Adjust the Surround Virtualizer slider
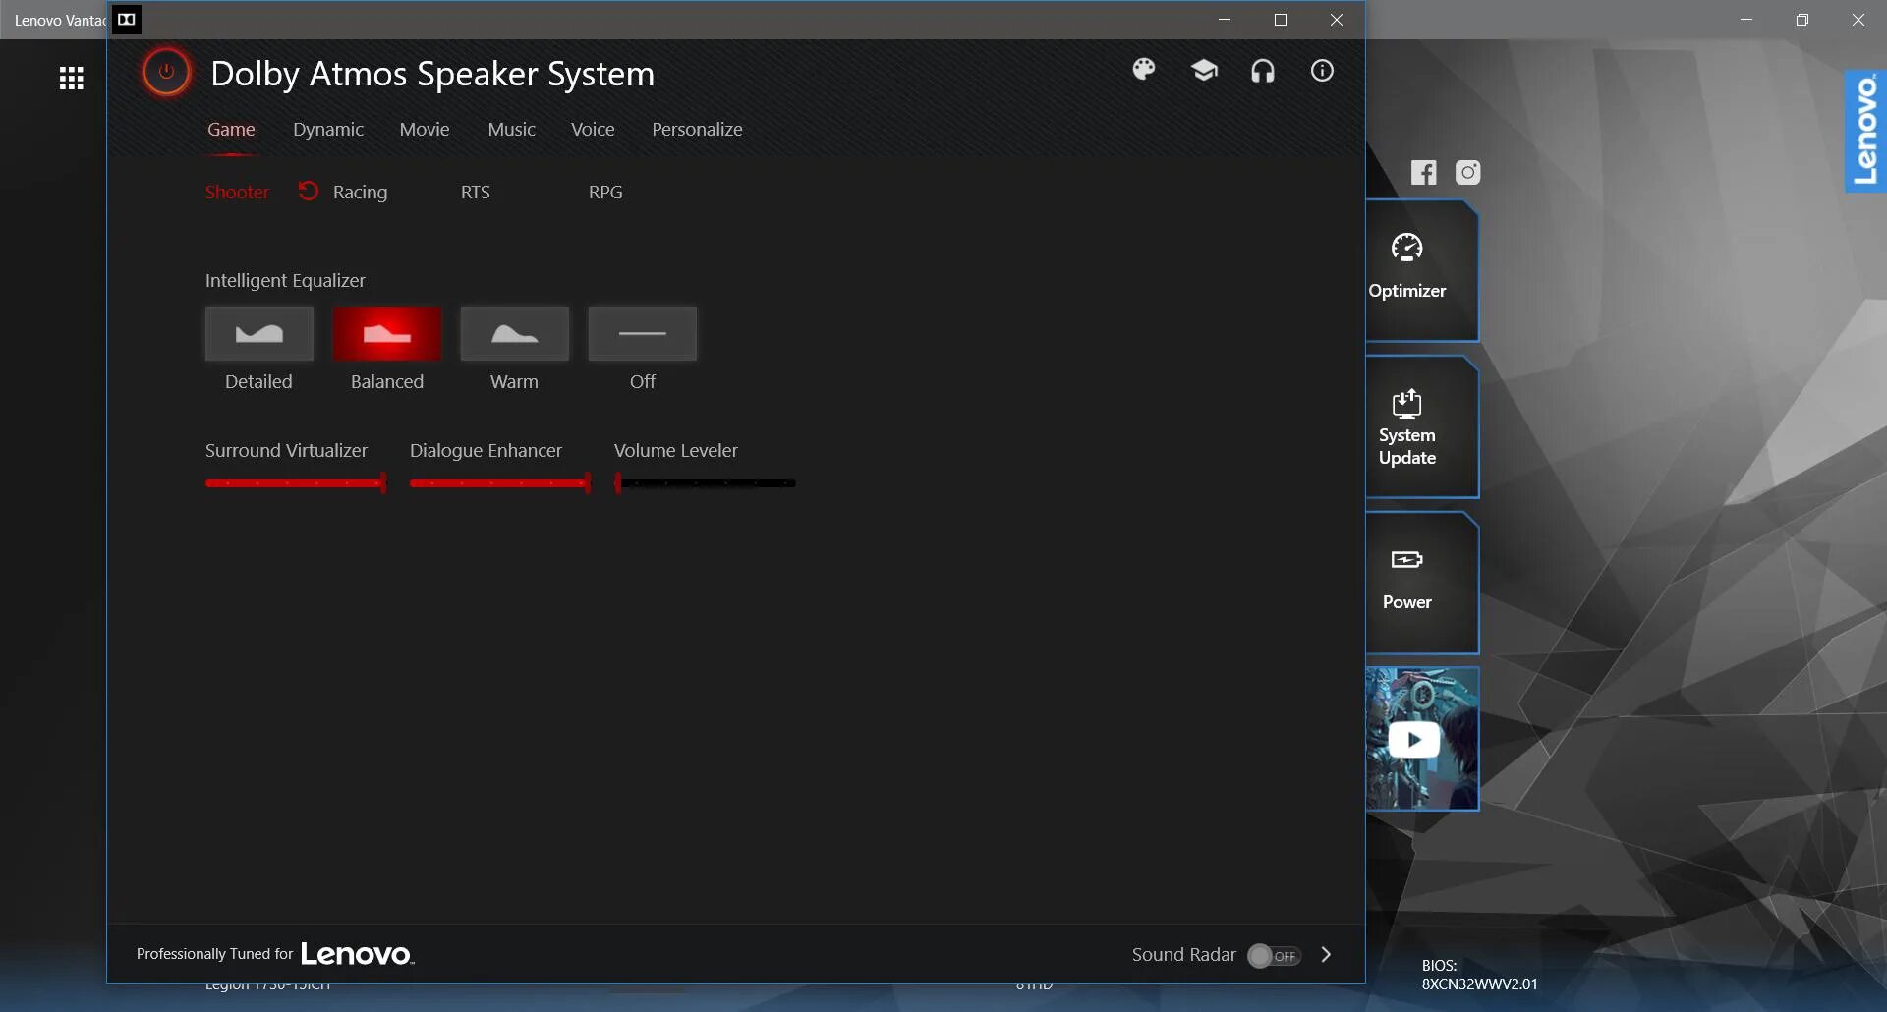 tap(296, 483)
